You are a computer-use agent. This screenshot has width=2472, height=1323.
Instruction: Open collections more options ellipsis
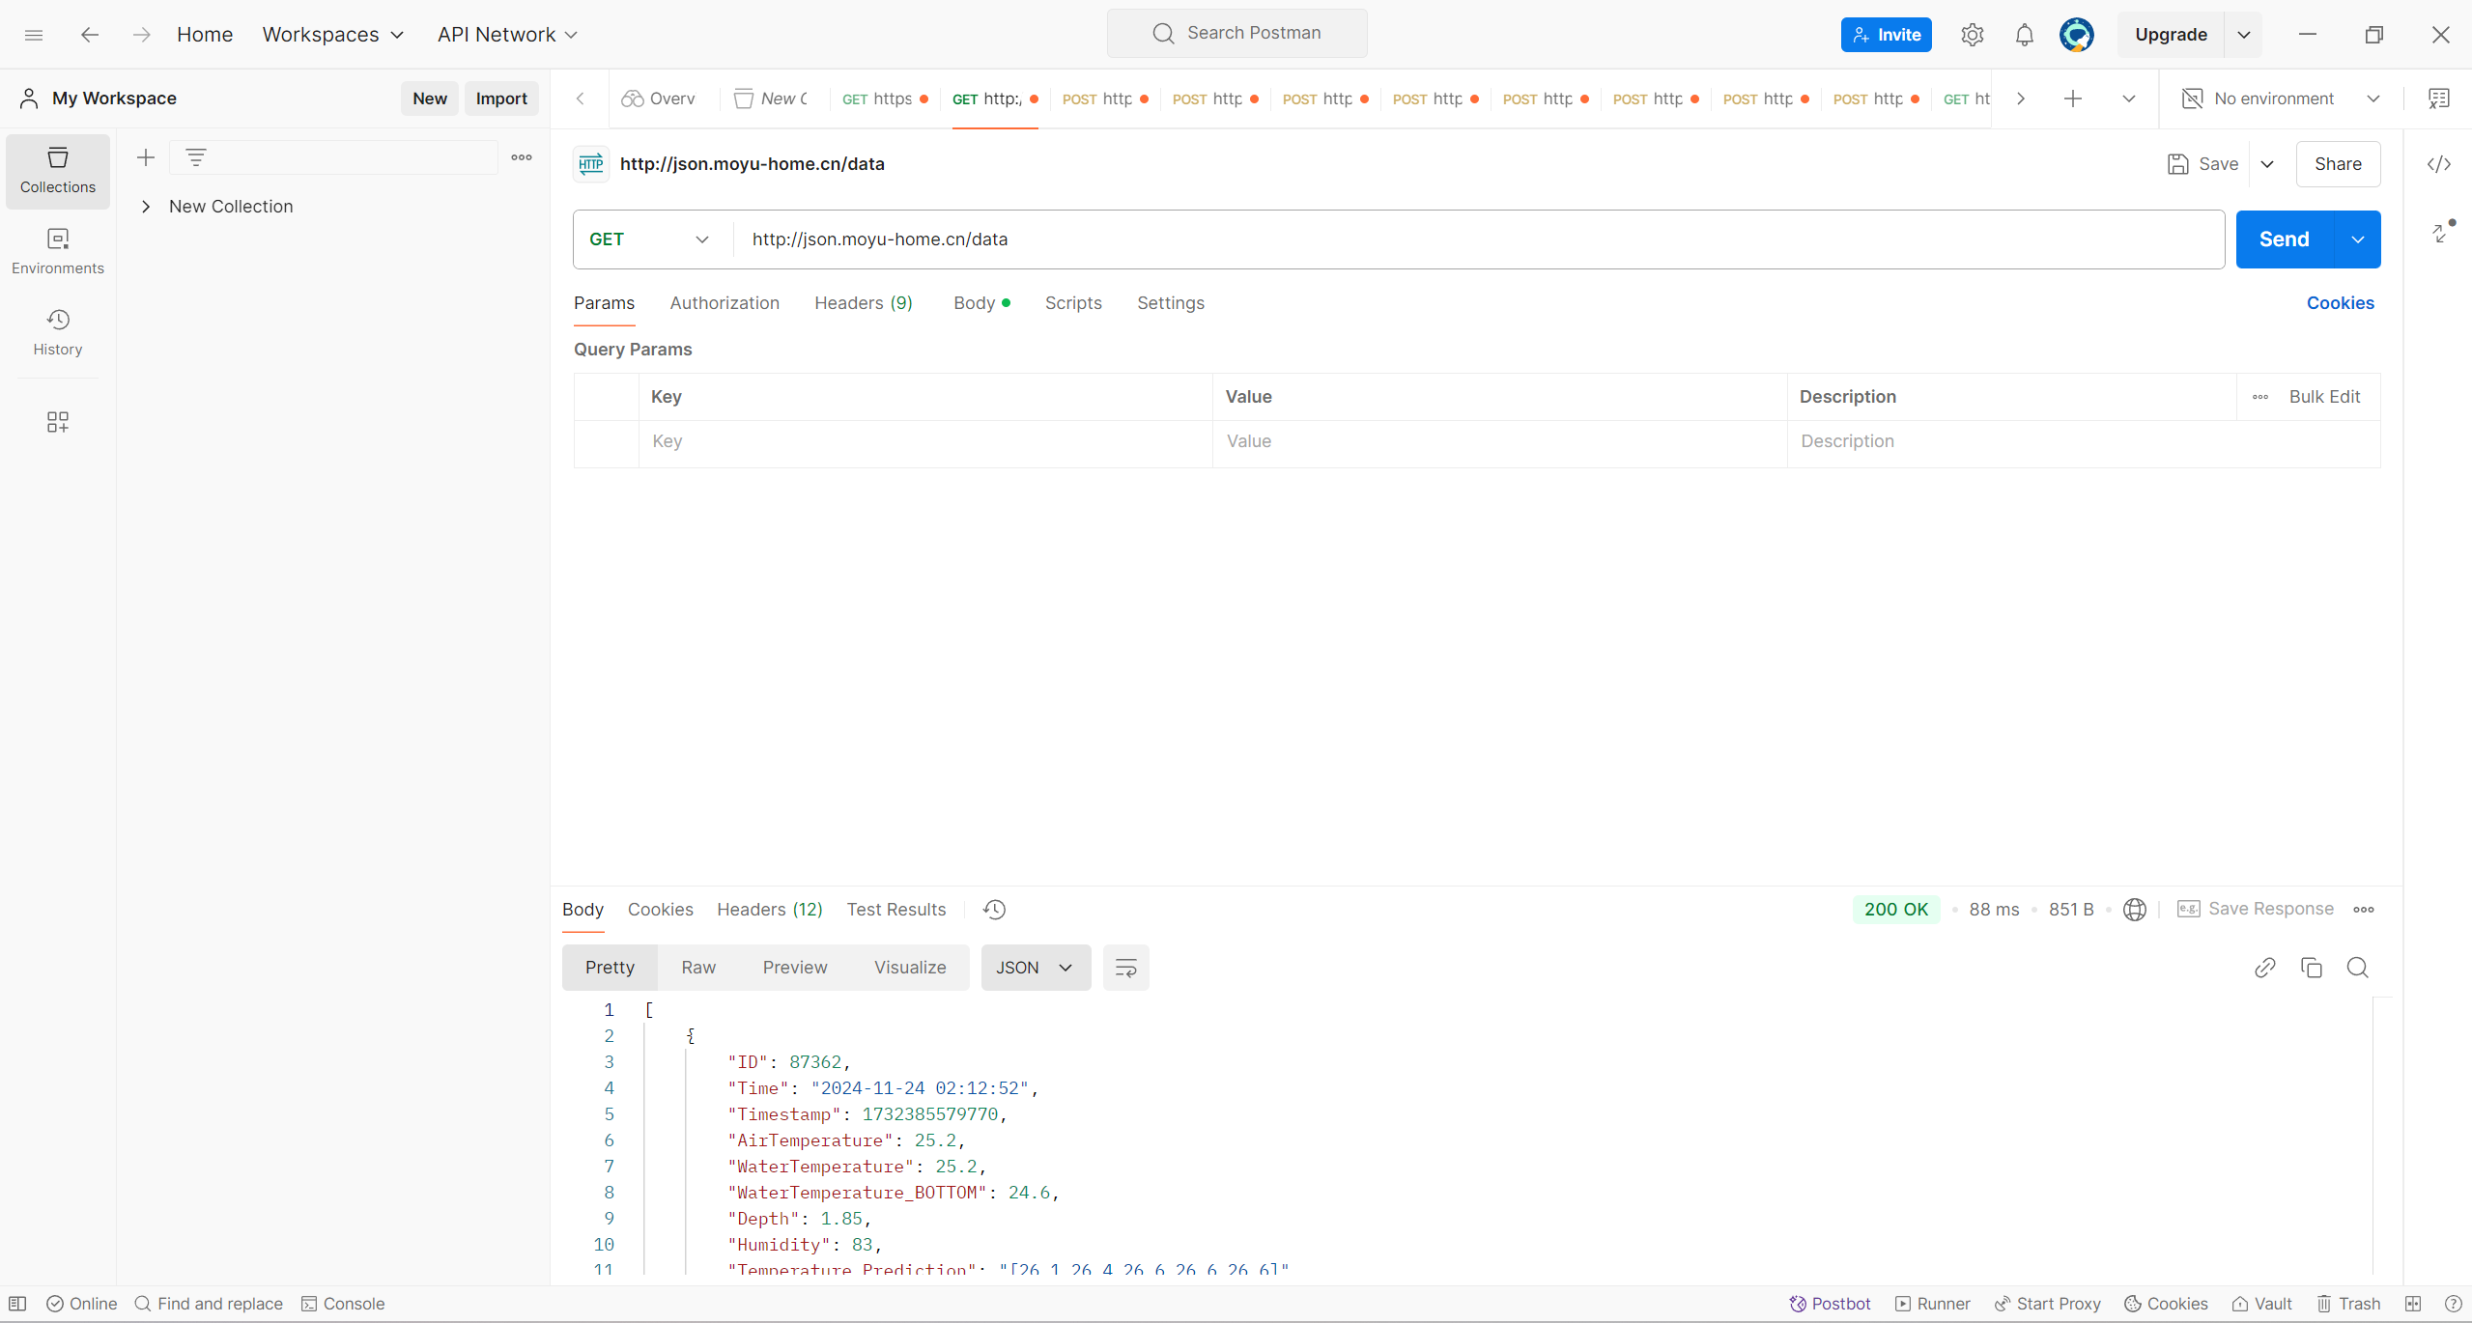[x=522, y=157]
